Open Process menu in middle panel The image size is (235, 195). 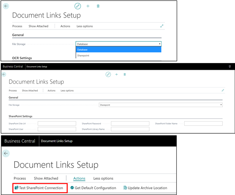tap(13, 90)
